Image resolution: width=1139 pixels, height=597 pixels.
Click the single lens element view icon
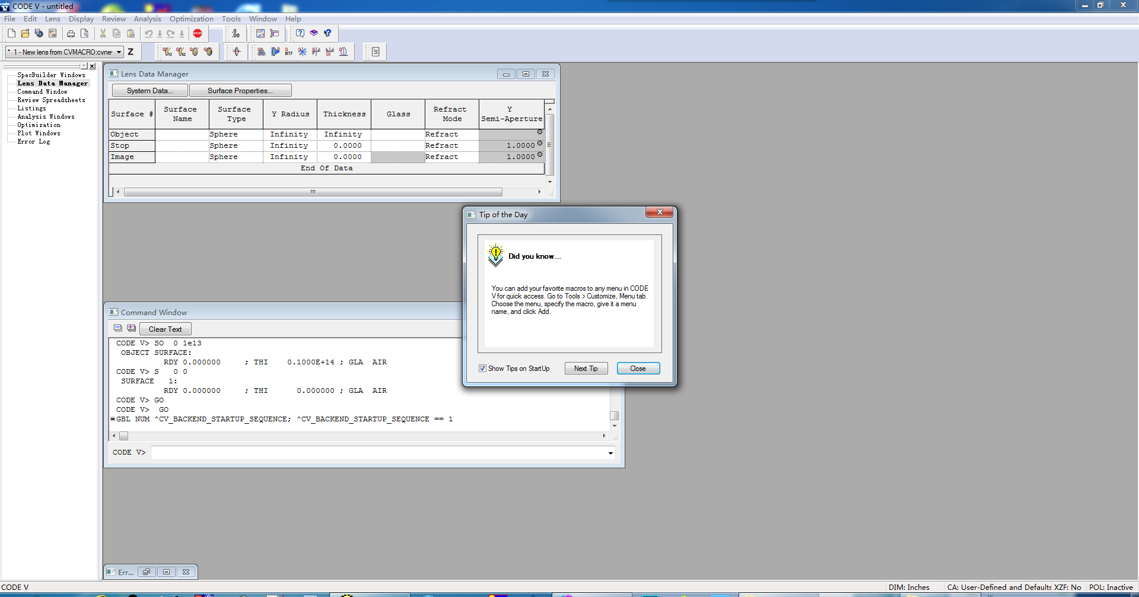click(237, 52)
